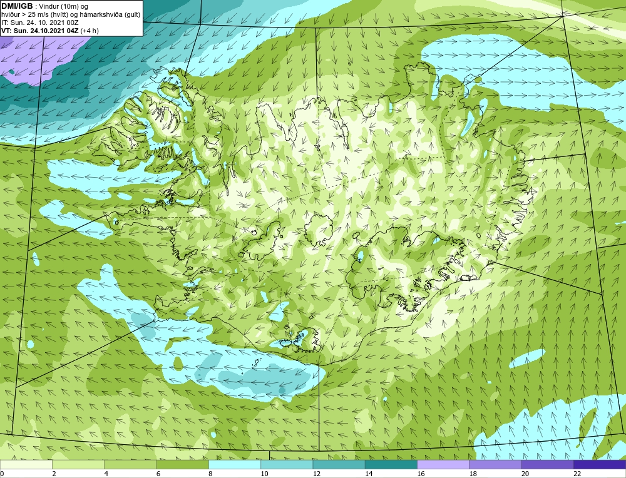Click the DMI/IGB title text

click(17, 6)
